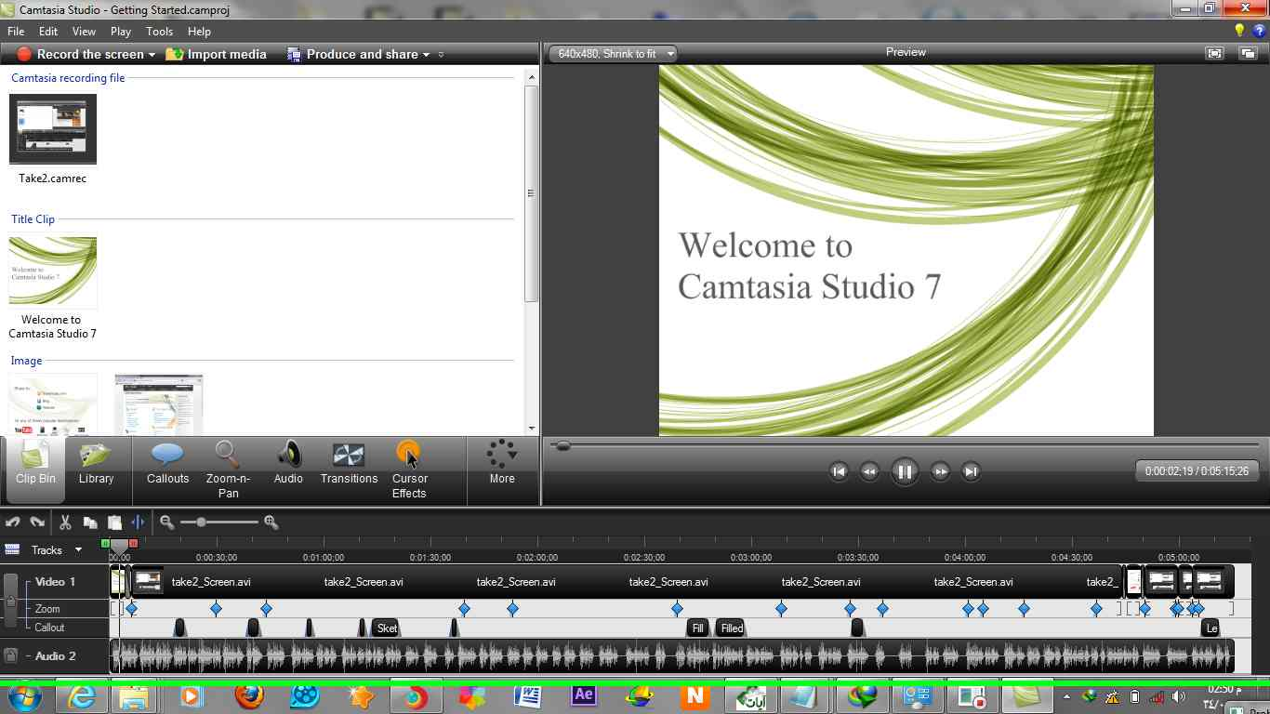Click the detach preview window icon

1248,53
